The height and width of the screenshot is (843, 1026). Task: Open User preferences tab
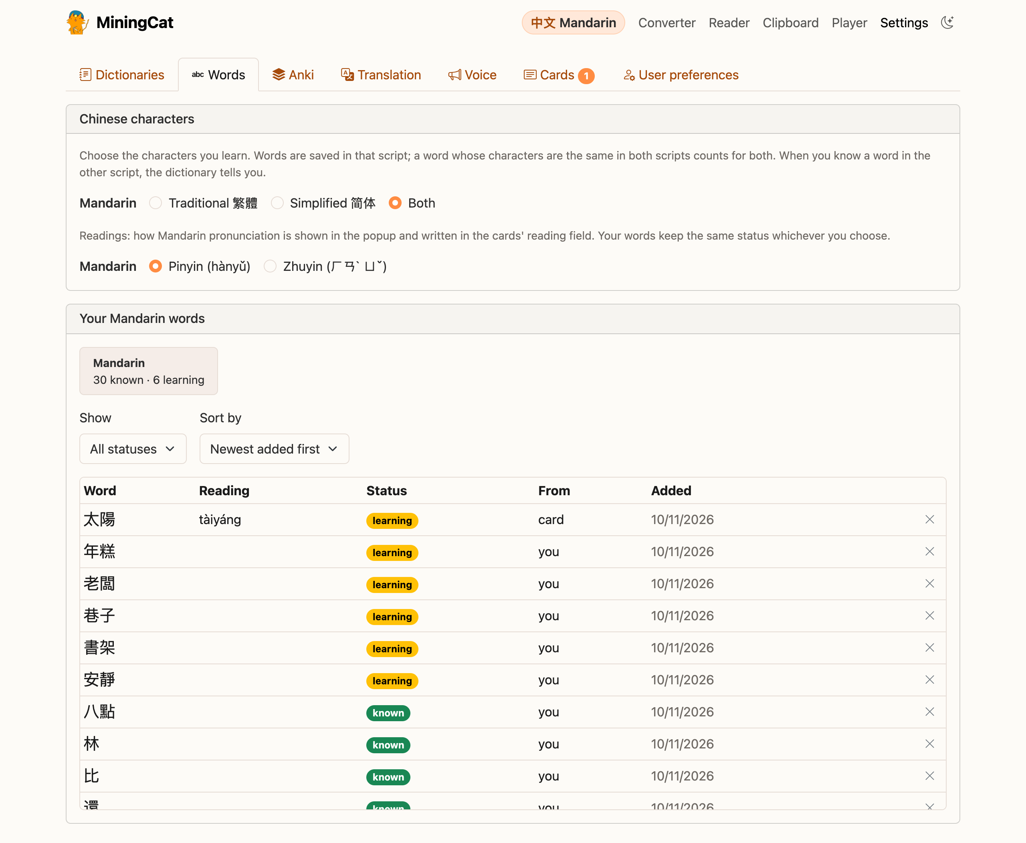pos(681,75)
